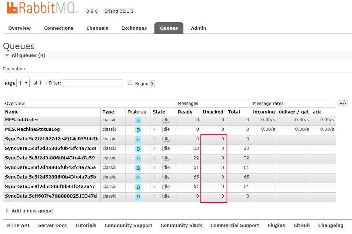Sort by deliver / get rate
The width and height of the screenshot is (352, 234).
coord(294,112)
